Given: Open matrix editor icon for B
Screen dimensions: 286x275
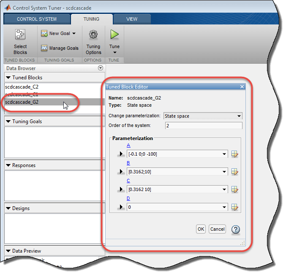Looking at the screenshot, I should point(235,172).
